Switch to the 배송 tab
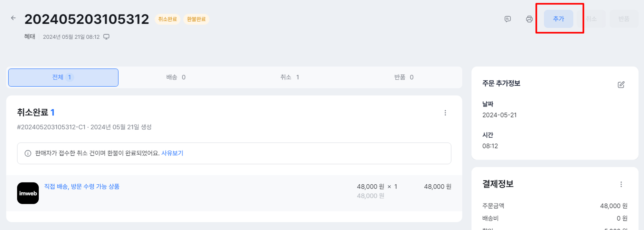Screen dimensions: 644x230 pyautogui.click(x=176, y=77)
